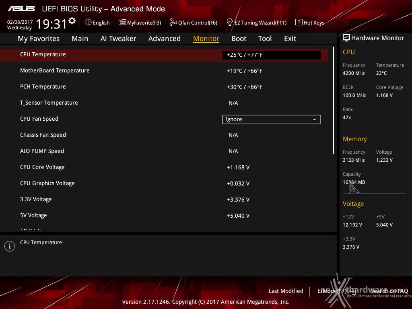Click +0.032 V graphics voltage value

238,183
